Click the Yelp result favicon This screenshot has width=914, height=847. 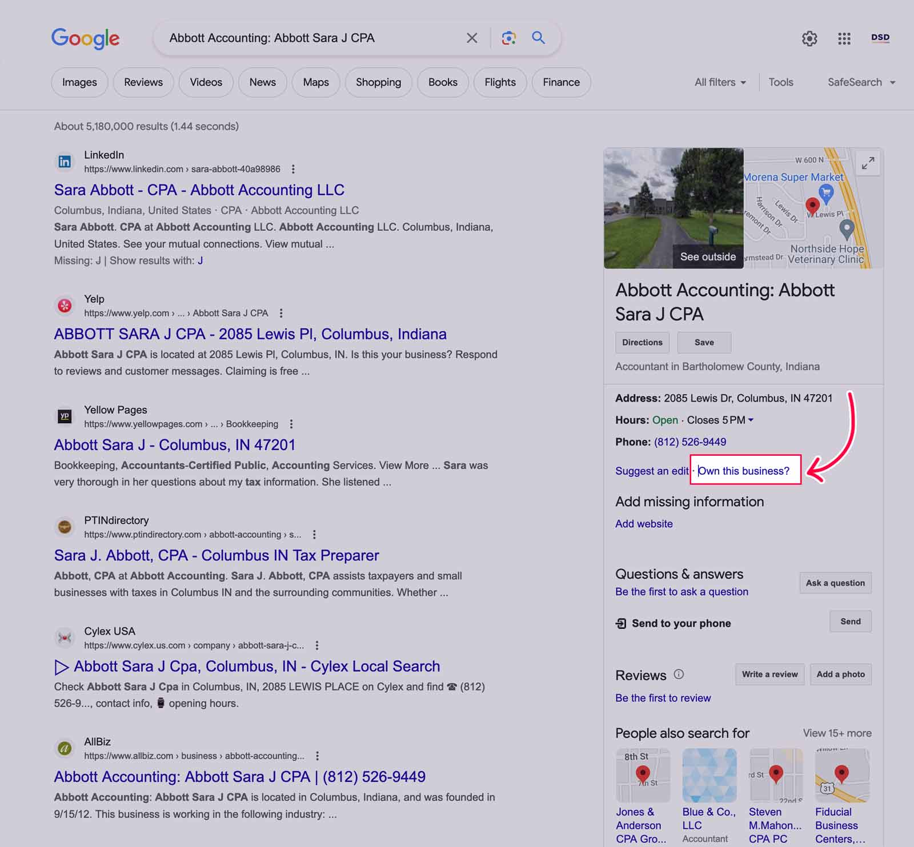coord(64,306)
